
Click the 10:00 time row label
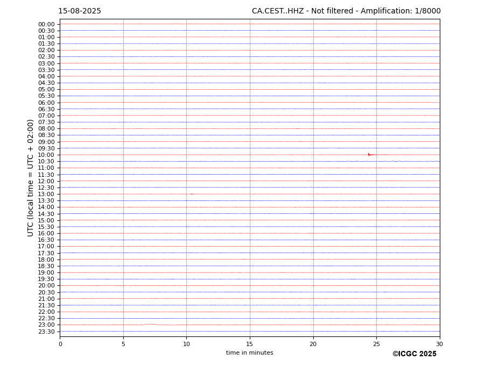point(46,155)
